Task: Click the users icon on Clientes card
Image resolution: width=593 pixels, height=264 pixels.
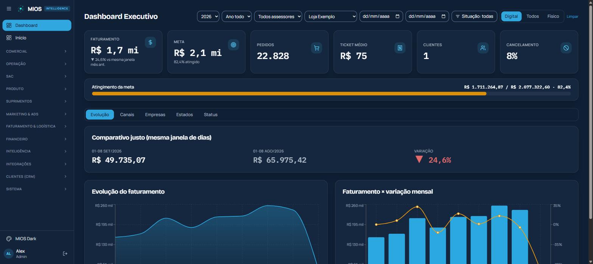Action: pyautogui.click(x=483, y=48)
